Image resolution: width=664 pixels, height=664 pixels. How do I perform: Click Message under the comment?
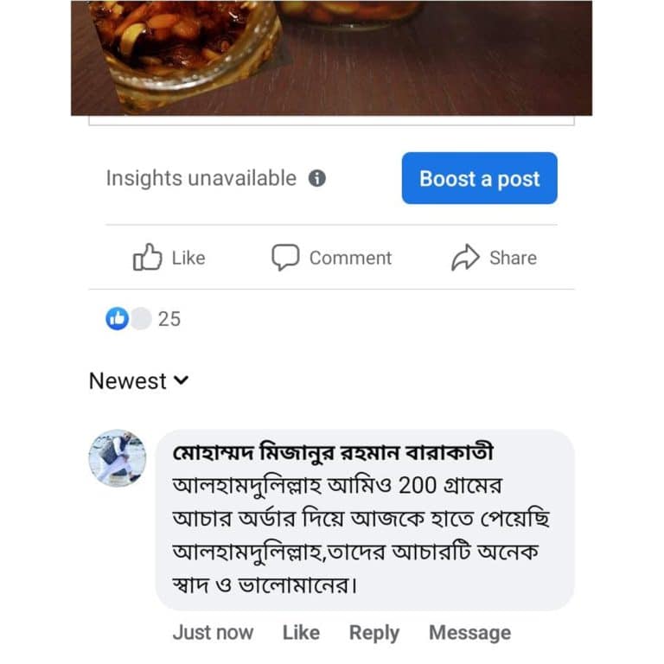[469, 633]
